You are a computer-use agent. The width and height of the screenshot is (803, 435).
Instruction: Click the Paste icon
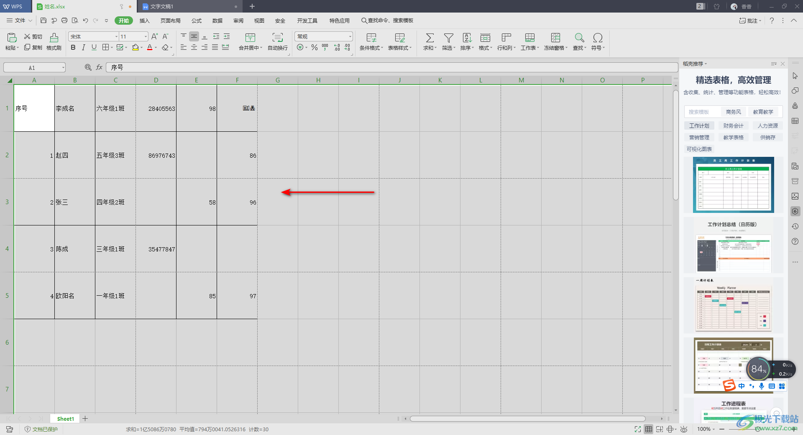[12, 38]
